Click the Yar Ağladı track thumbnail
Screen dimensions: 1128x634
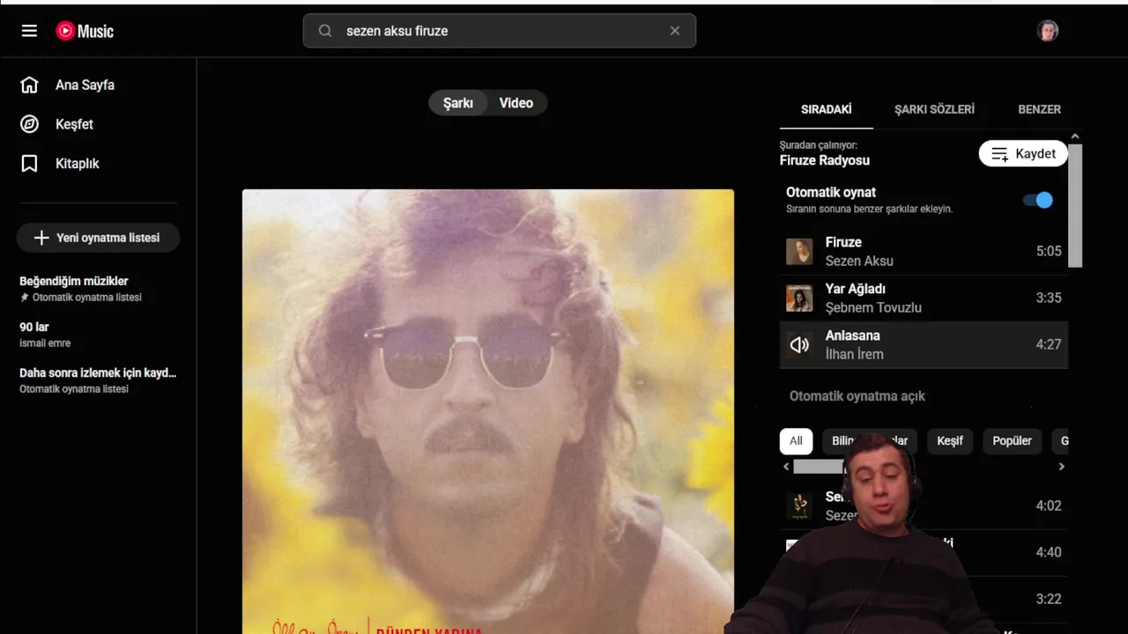pyautogui.click(x=799, y=299)
